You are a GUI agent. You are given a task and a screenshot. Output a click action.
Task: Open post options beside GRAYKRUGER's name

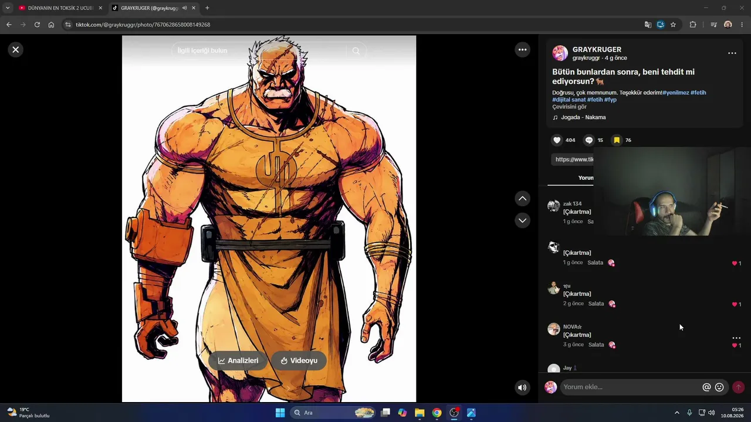(732, 53)
